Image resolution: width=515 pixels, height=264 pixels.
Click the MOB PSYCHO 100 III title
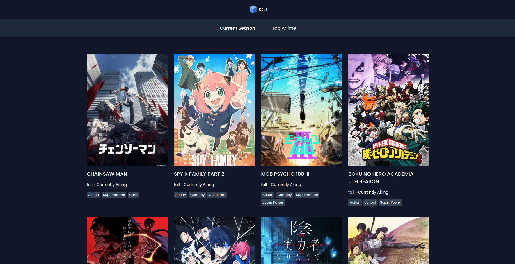click(285, 174)
